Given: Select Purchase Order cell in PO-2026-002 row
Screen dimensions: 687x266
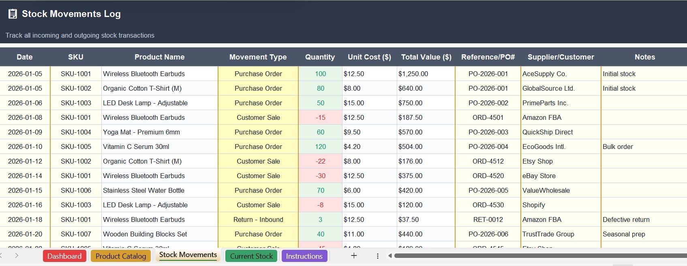Looking at the screenshot, I should point(258,103).
